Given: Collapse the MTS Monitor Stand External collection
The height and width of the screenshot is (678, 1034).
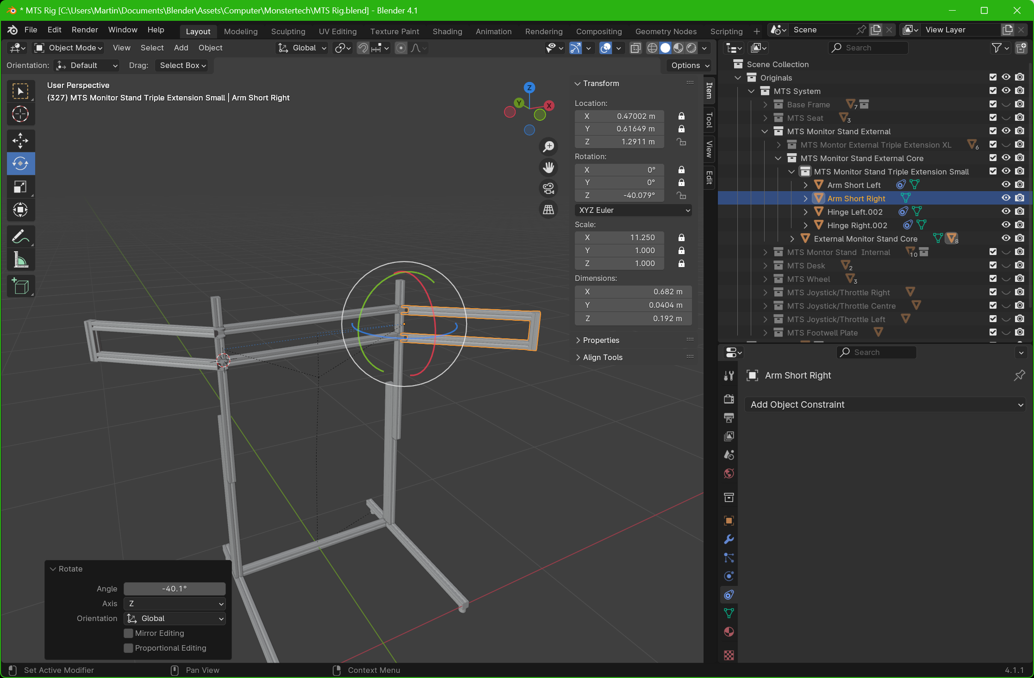Looking at the screenshot, I should 765,131.
